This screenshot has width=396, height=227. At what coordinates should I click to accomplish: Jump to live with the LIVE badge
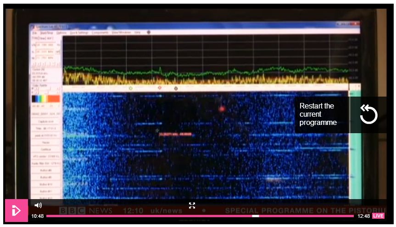pyautogui.click(x=378, y=216)
